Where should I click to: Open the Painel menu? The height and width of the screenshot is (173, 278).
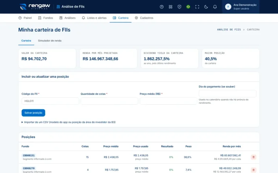25,18
